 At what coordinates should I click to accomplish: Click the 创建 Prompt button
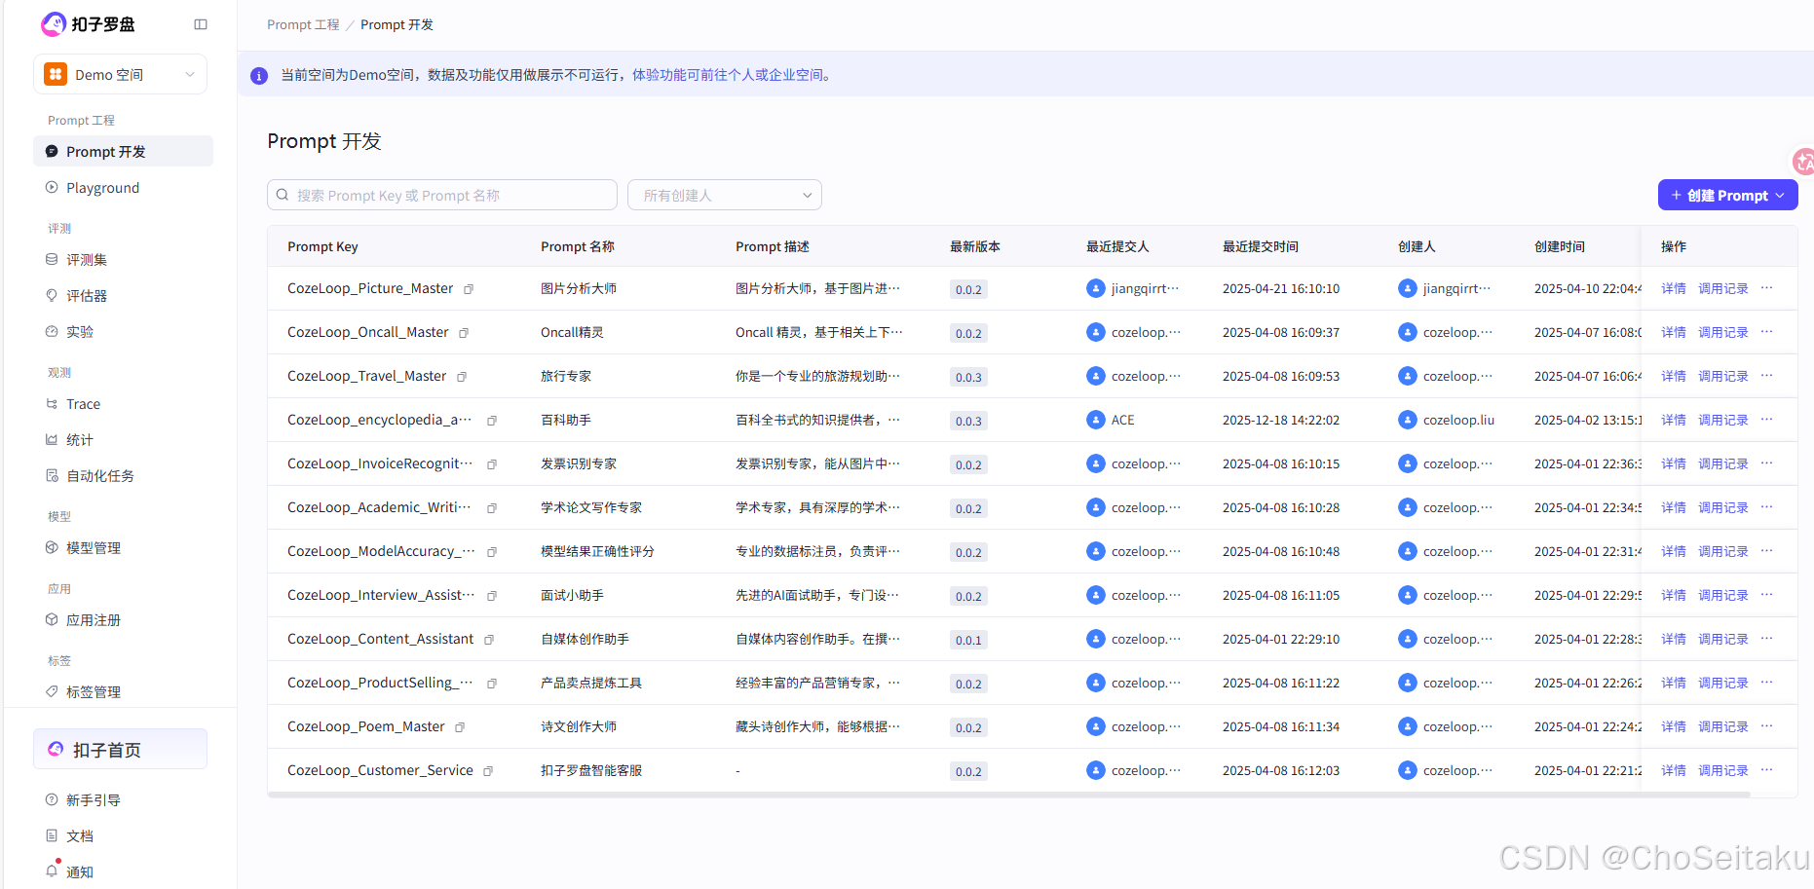coord(1727,195)
